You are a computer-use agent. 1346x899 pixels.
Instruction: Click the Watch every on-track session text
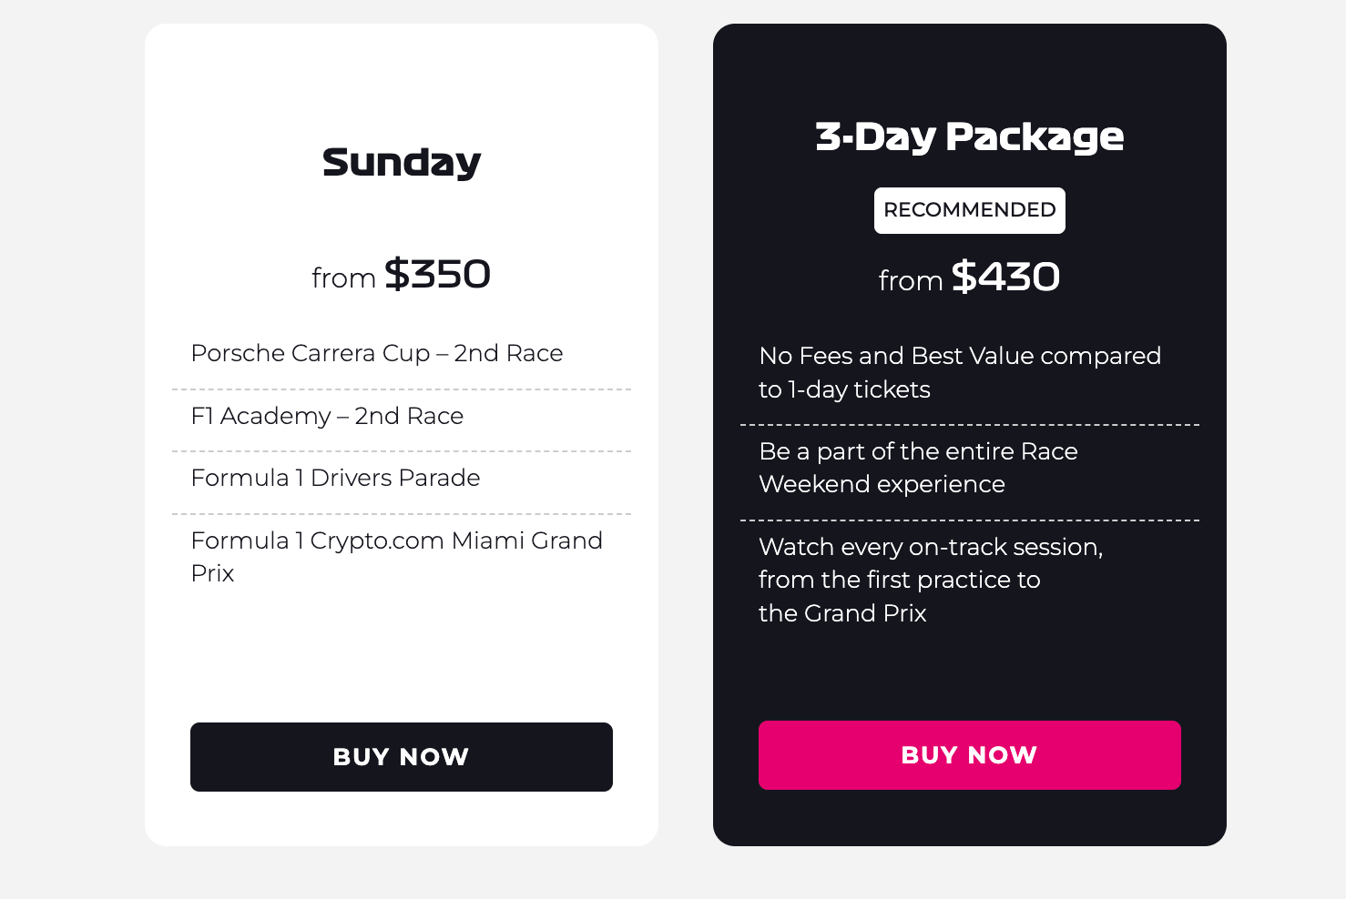(931, 580)
